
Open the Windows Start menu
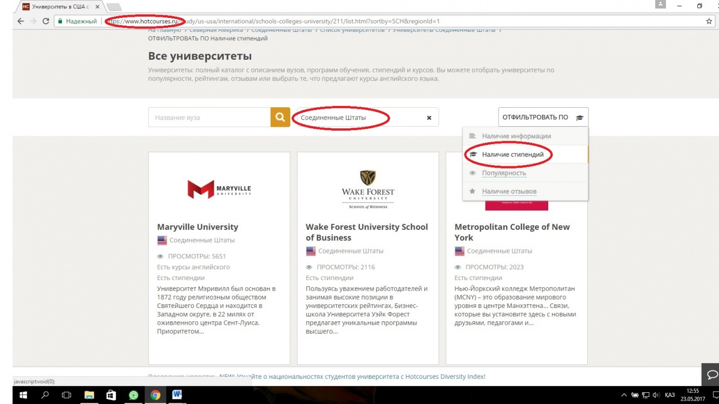[23, 395]
